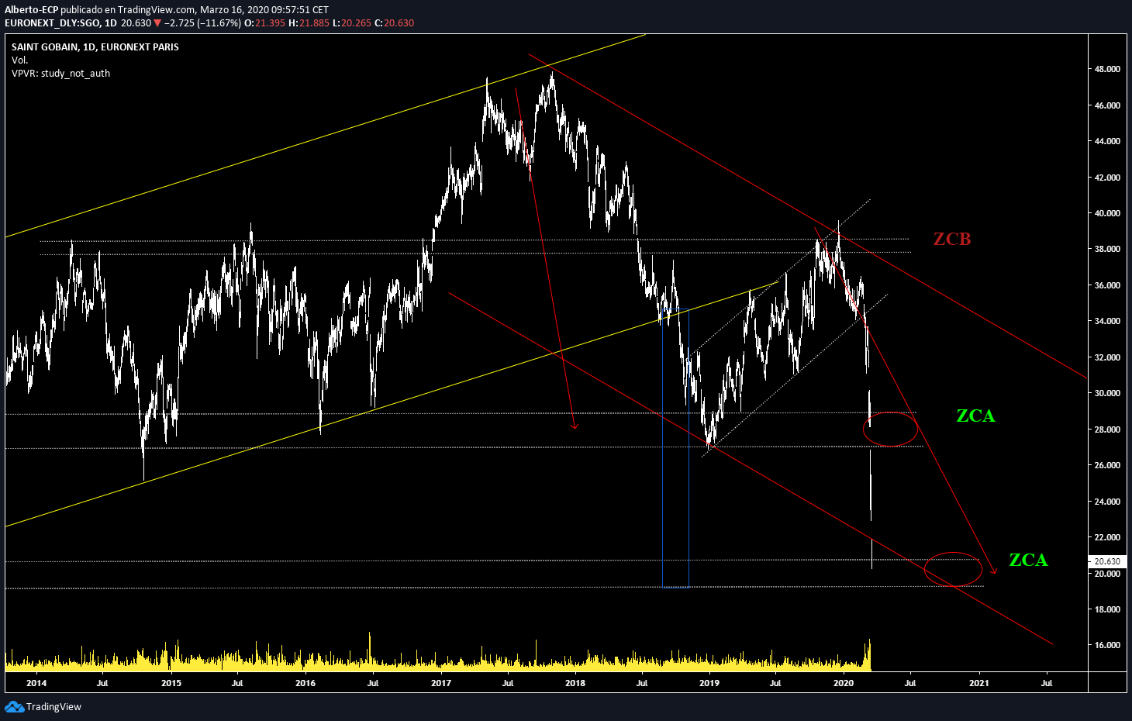The image size is (1132, 721).
Task: Click the red ZCB text annotation
Action: [951, 239]
